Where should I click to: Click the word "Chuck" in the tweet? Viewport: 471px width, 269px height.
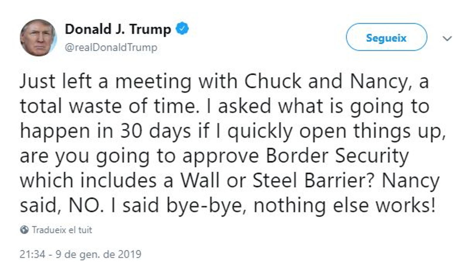pos(273,81)
